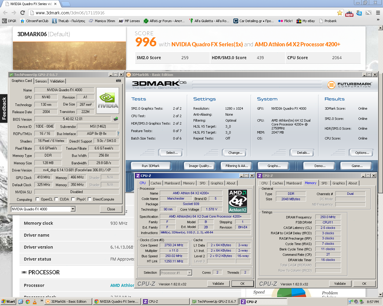
Task: Click the Image Quality... button
Action: click(x=200, y=166)
